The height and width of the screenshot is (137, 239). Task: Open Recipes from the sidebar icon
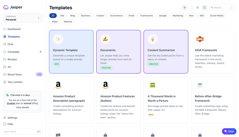coord(5,59)
